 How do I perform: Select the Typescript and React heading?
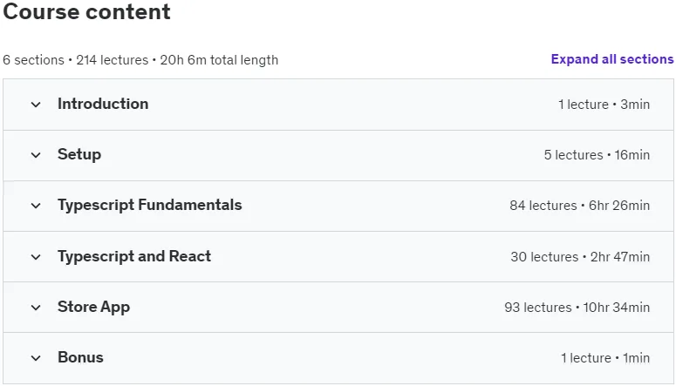coord(134,256)
